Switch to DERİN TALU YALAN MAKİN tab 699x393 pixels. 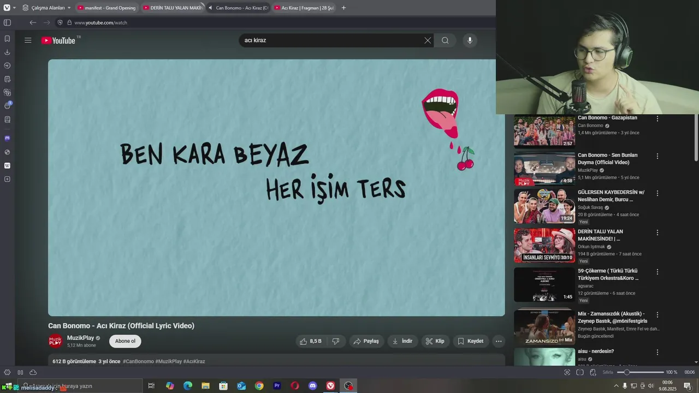[x=172, y=8]
